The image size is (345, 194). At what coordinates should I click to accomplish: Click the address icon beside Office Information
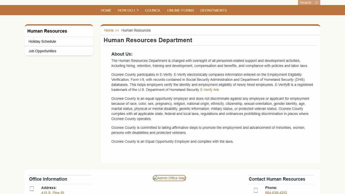pyautogui.click(x=32, y=189)
